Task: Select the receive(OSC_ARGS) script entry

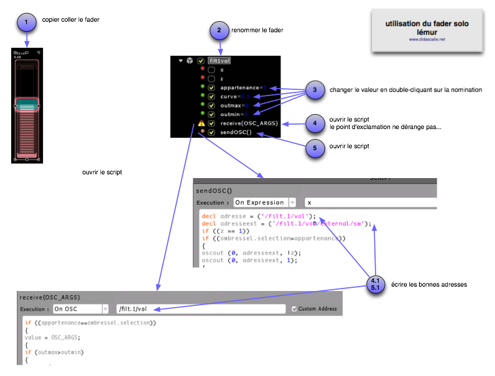Action: click(249, 123)
